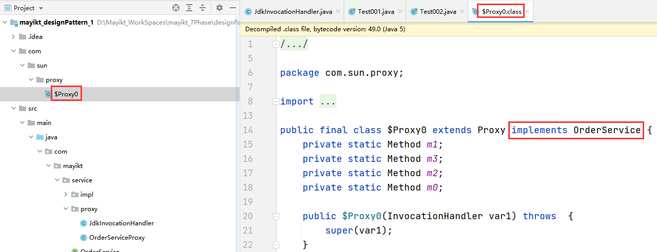Screen dimensions: 657x252
Task: Click the m1 field on line 15
Action: (432, 144)
